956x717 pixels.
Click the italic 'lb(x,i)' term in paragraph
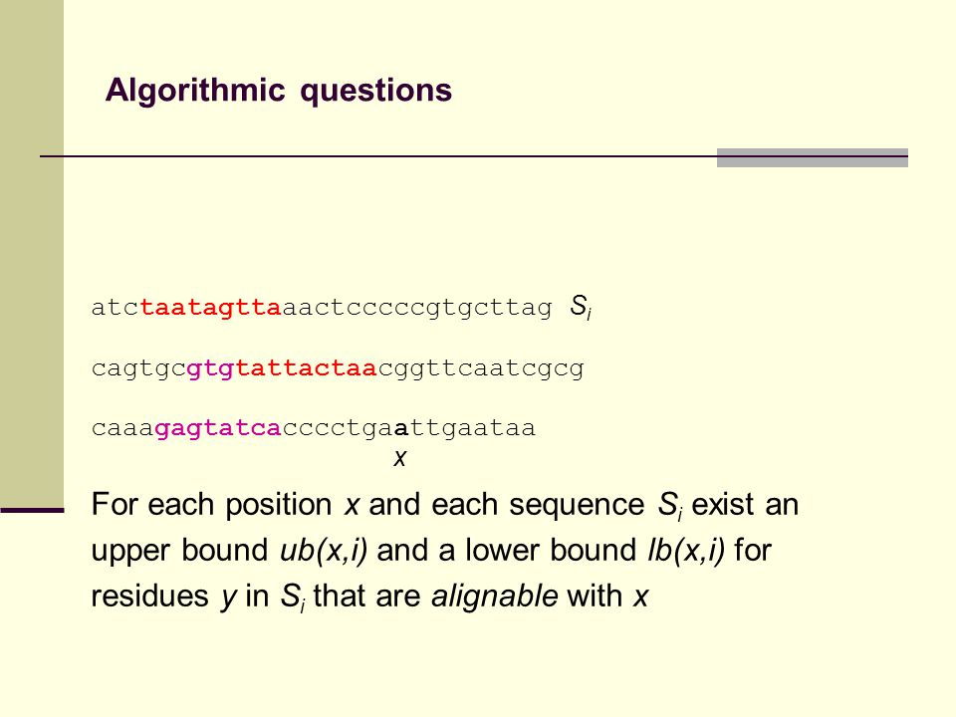[686, 551]
